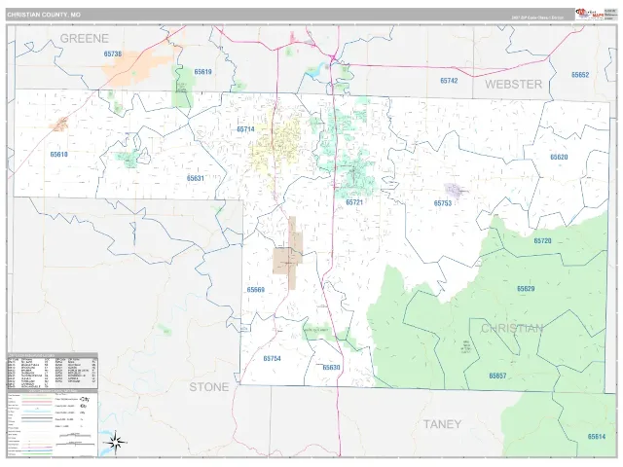Click the 'CHRISTIAN COUNTY, MO' map title
Image resolution: width=623 pixels, height=467 pixels.
click(44, 15)
